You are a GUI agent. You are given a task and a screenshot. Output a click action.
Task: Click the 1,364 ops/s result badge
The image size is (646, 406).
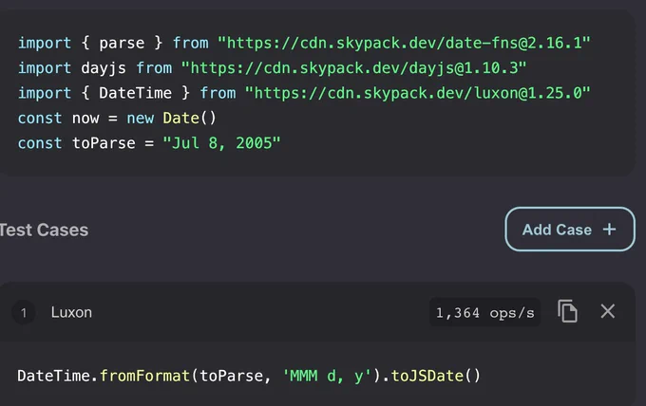tap(484, 313)
